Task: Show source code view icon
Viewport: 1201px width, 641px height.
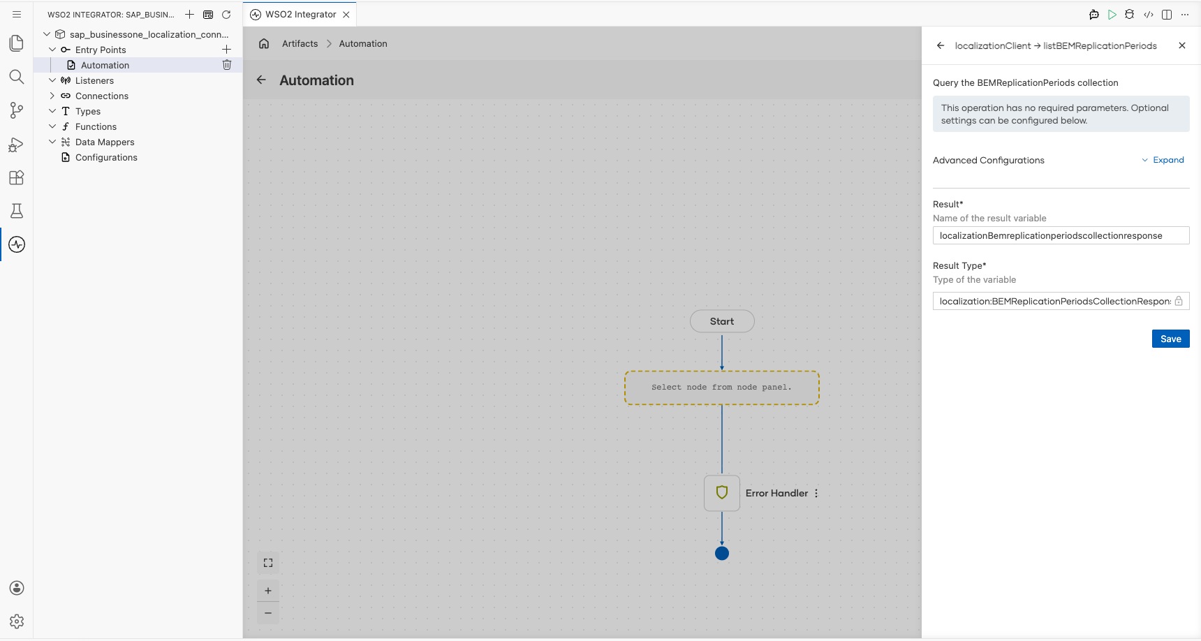Action: (1149, 15)
